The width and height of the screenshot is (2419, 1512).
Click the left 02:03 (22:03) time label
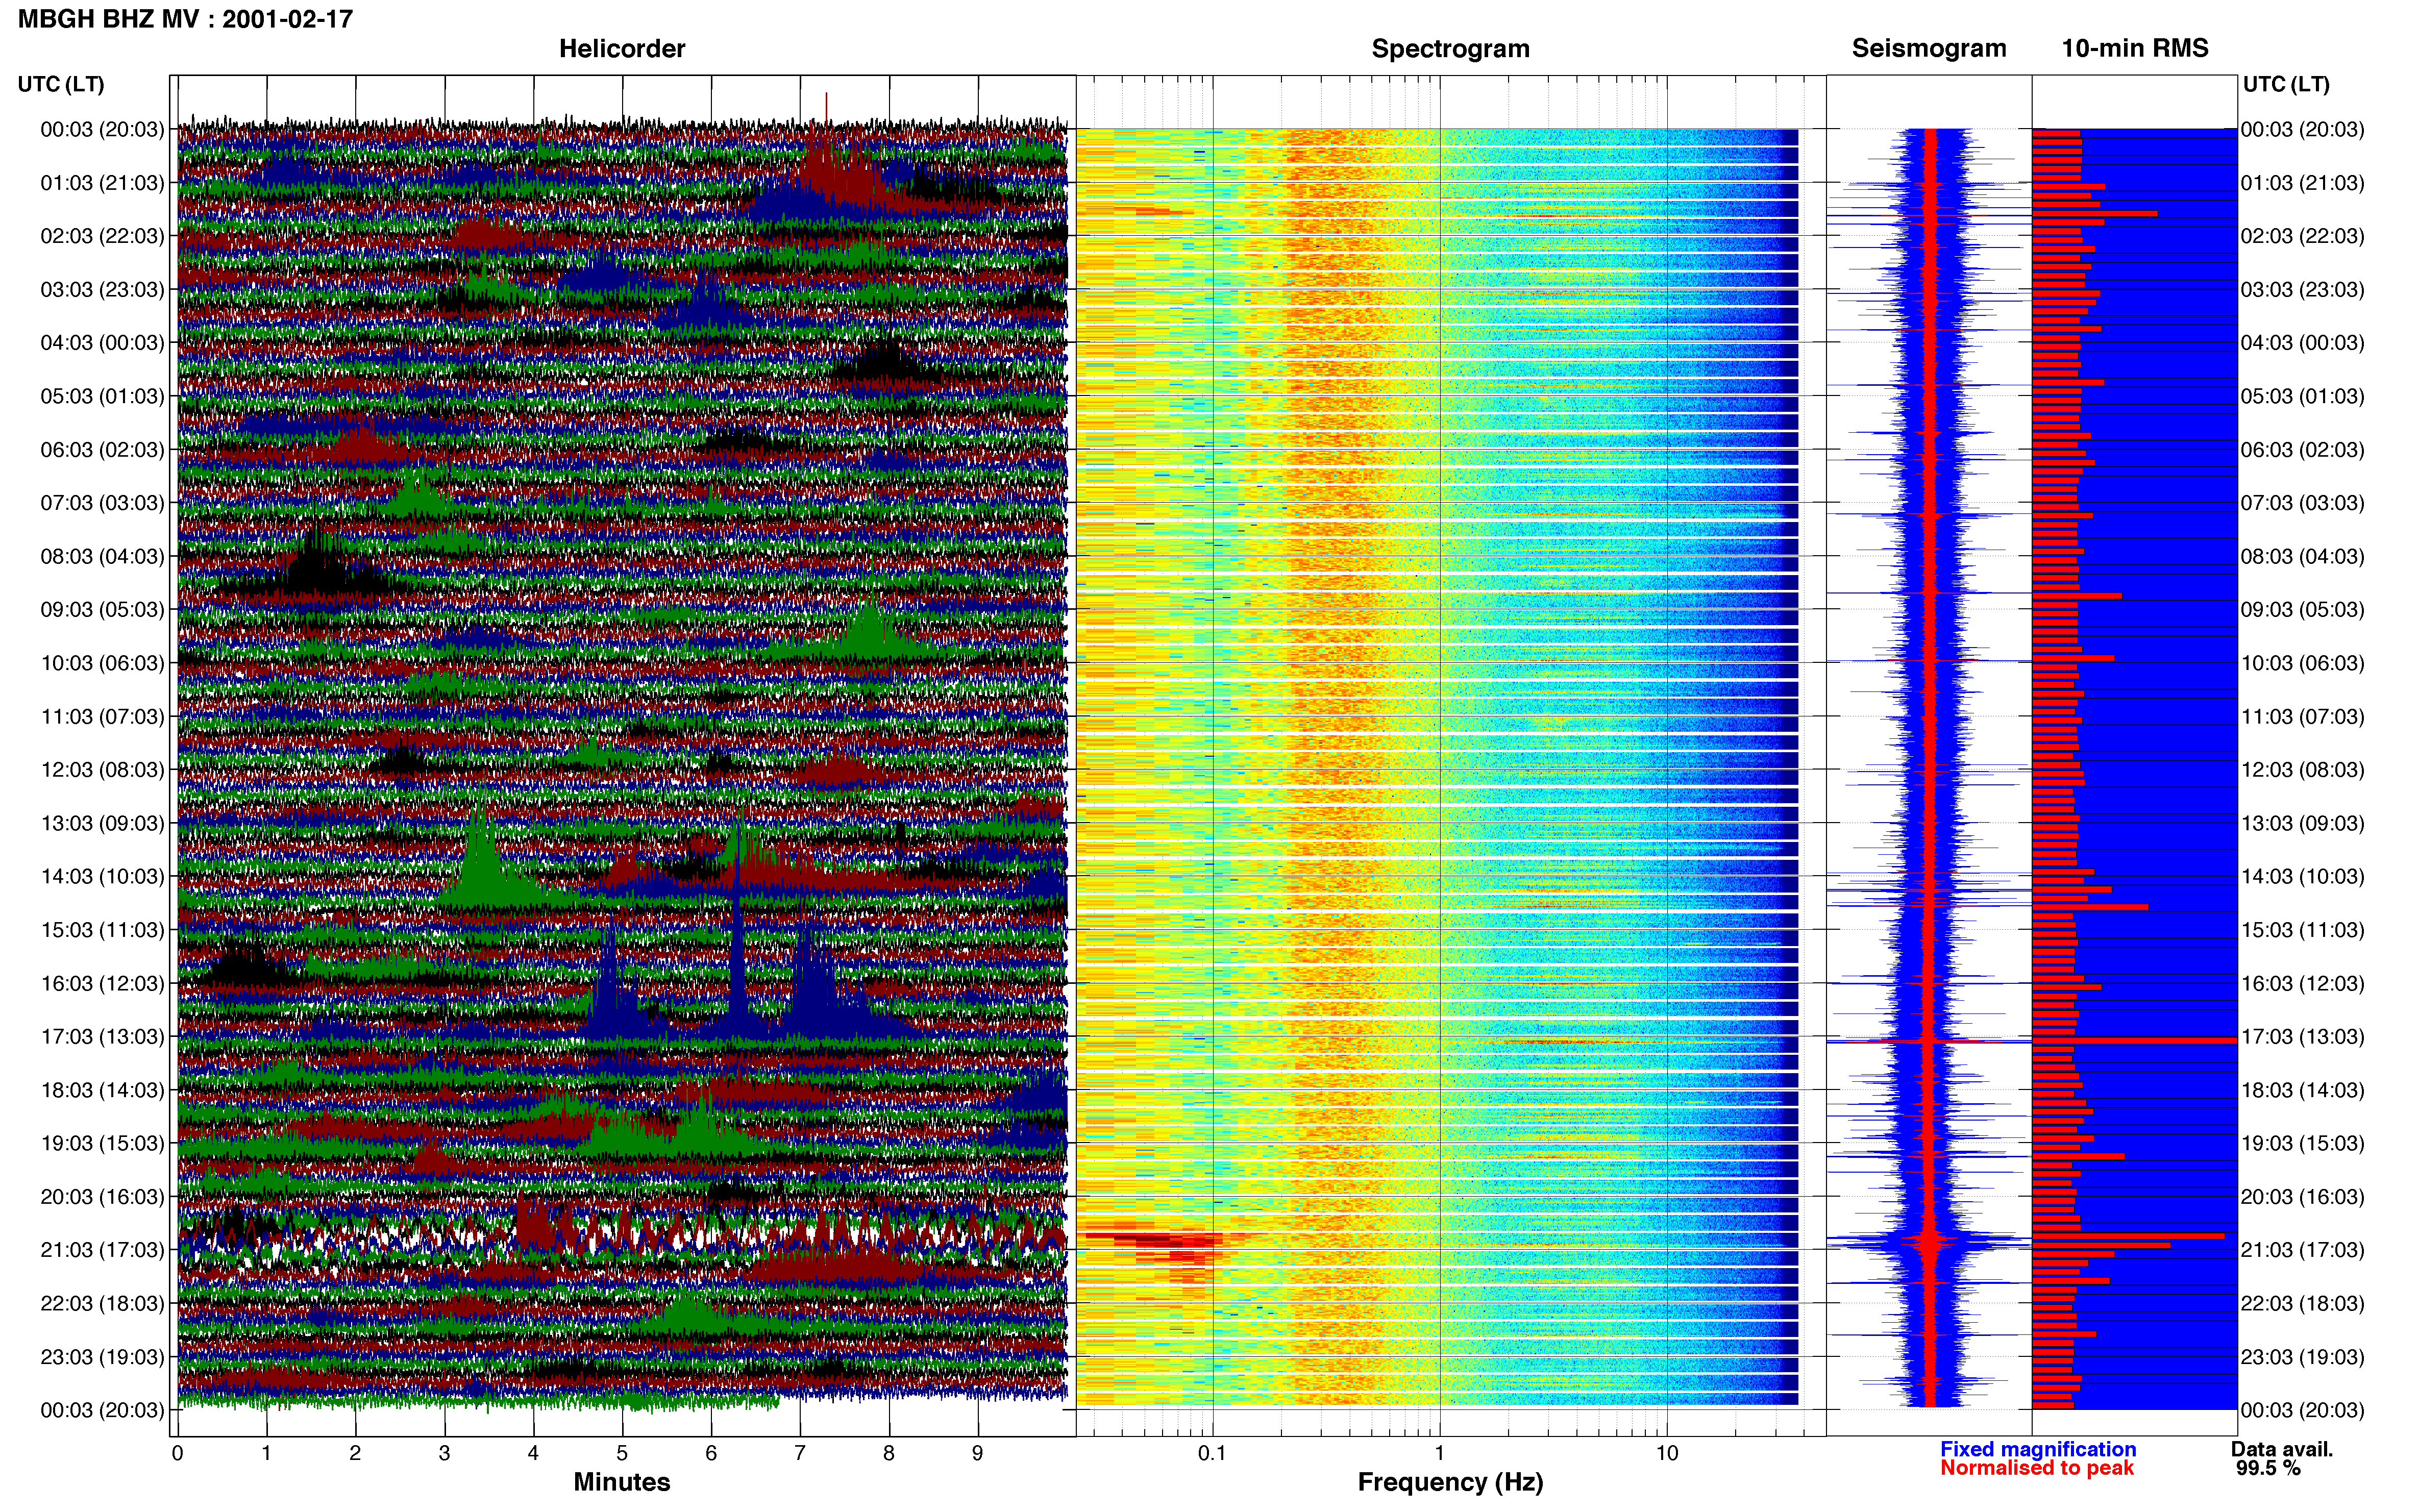(x=102, y=236)
